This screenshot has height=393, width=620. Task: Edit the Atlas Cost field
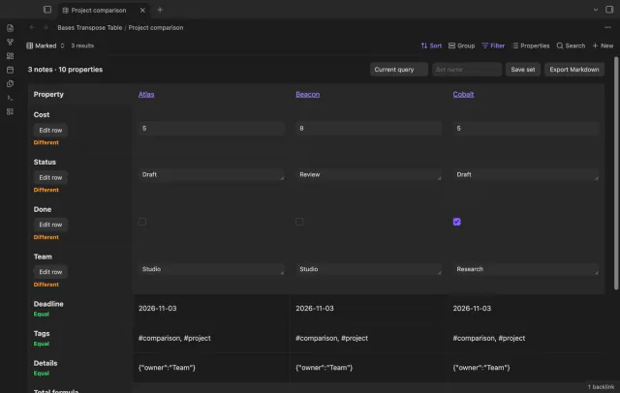211,129
